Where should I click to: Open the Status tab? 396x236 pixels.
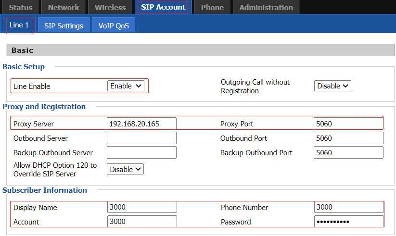(x=21, y=7)
